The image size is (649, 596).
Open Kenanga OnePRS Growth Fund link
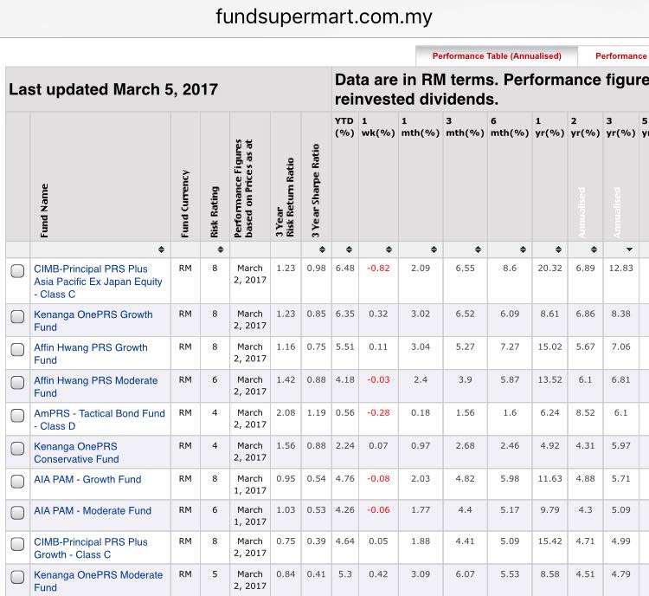point(93,321)
